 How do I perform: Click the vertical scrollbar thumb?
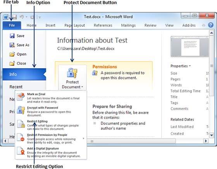tap(212, 66)
